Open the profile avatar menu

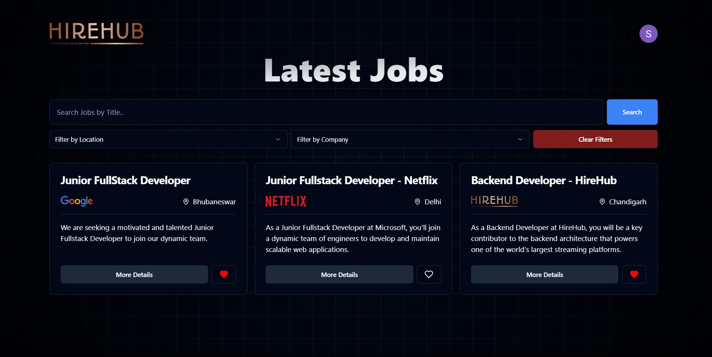(x=649, y=34)
